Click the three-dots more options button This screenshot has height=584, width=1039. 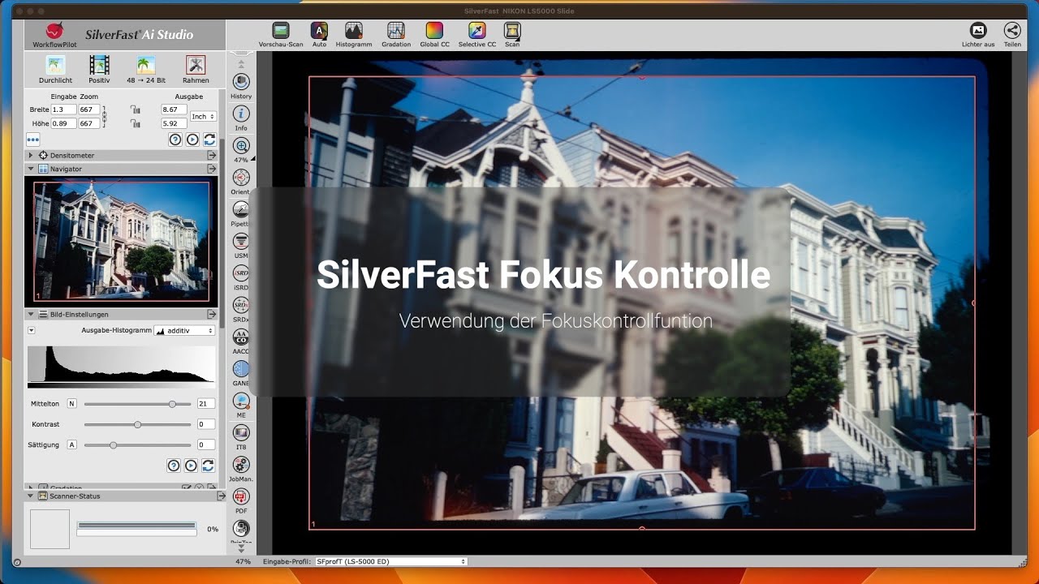point(33,140)
